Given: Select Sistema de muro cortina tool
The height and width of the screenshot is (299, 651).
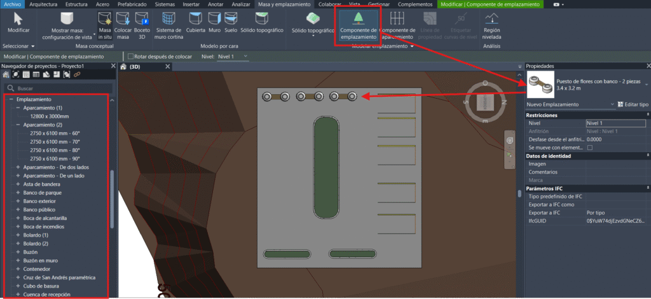Looking at the screenshot, I should [168, 25].
